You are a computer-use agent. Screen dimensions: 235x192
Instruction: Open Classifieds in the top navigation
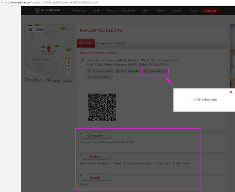pyautogui.click(x=128, y=11)
